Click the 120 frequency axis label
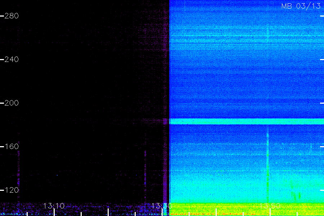Screen dimensions: 324x216 pyautogui.click(x=12, y=190)
